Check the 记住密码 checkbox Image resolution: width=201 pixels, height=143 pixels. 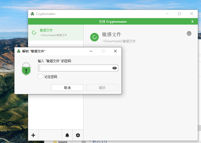(40, 76)
